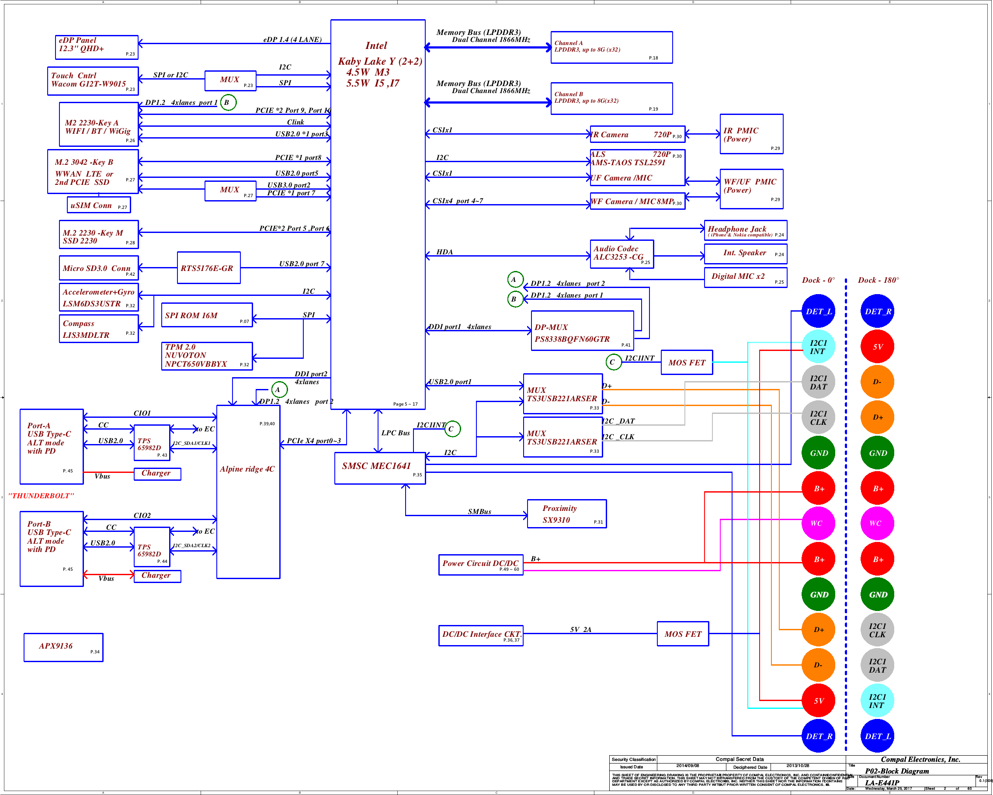Viewport: 993px width, 795px height.
Task: Click the Port-A USB Type-C block
Action: (x=52, y=446)
